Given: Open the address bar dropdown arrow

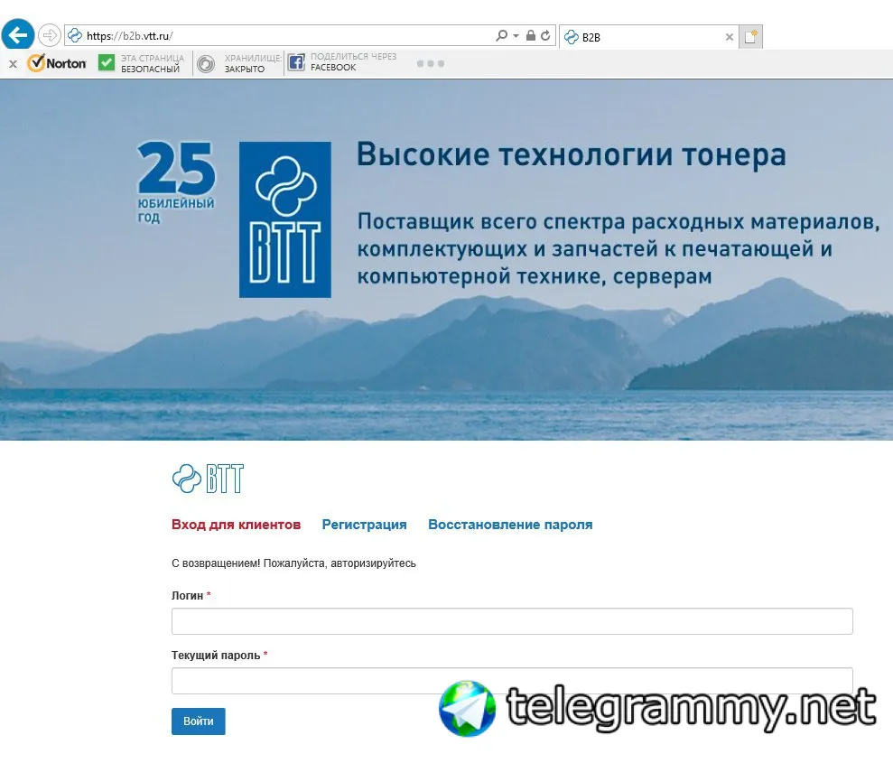Looking at the screenshot, I should 516,35.
